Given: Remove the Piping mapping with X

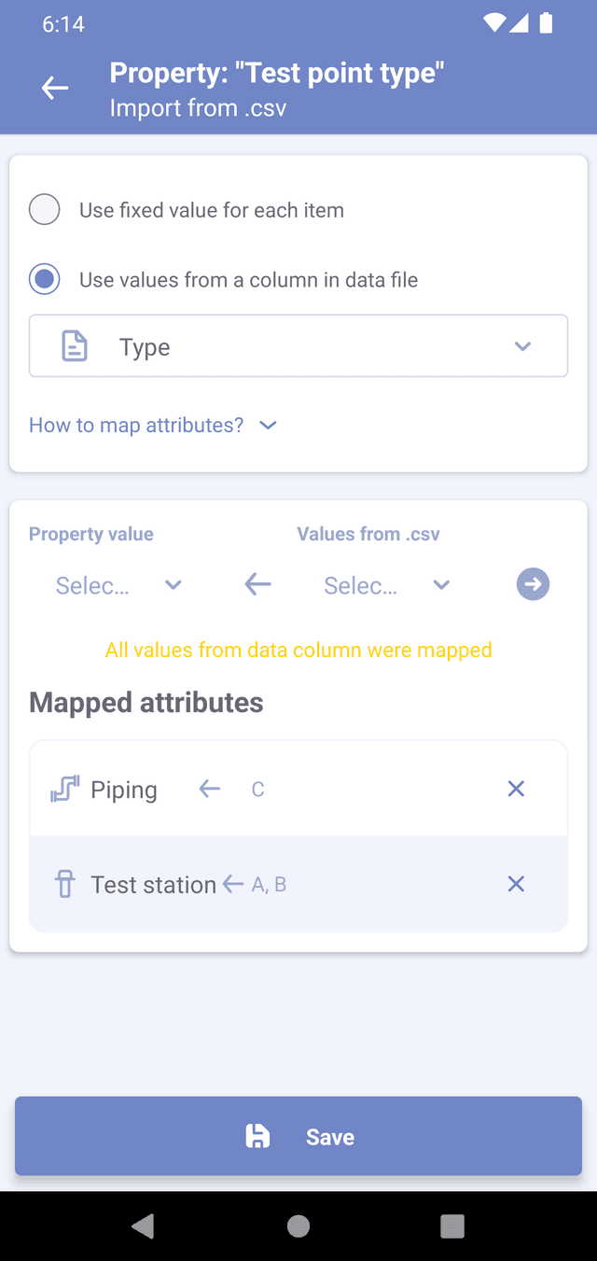Looking at the screenshot, I should (x=516, y=790).
